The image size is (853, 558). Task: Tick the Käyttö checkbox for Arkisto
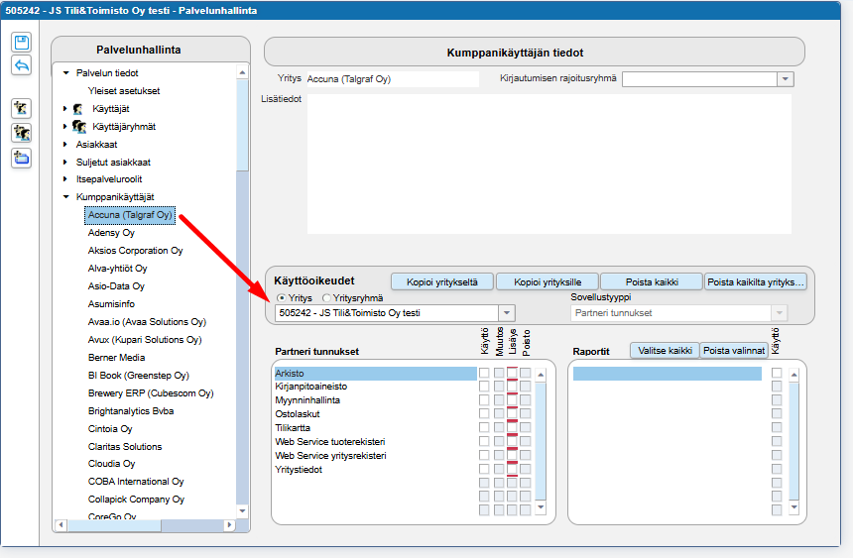(484, 373)
